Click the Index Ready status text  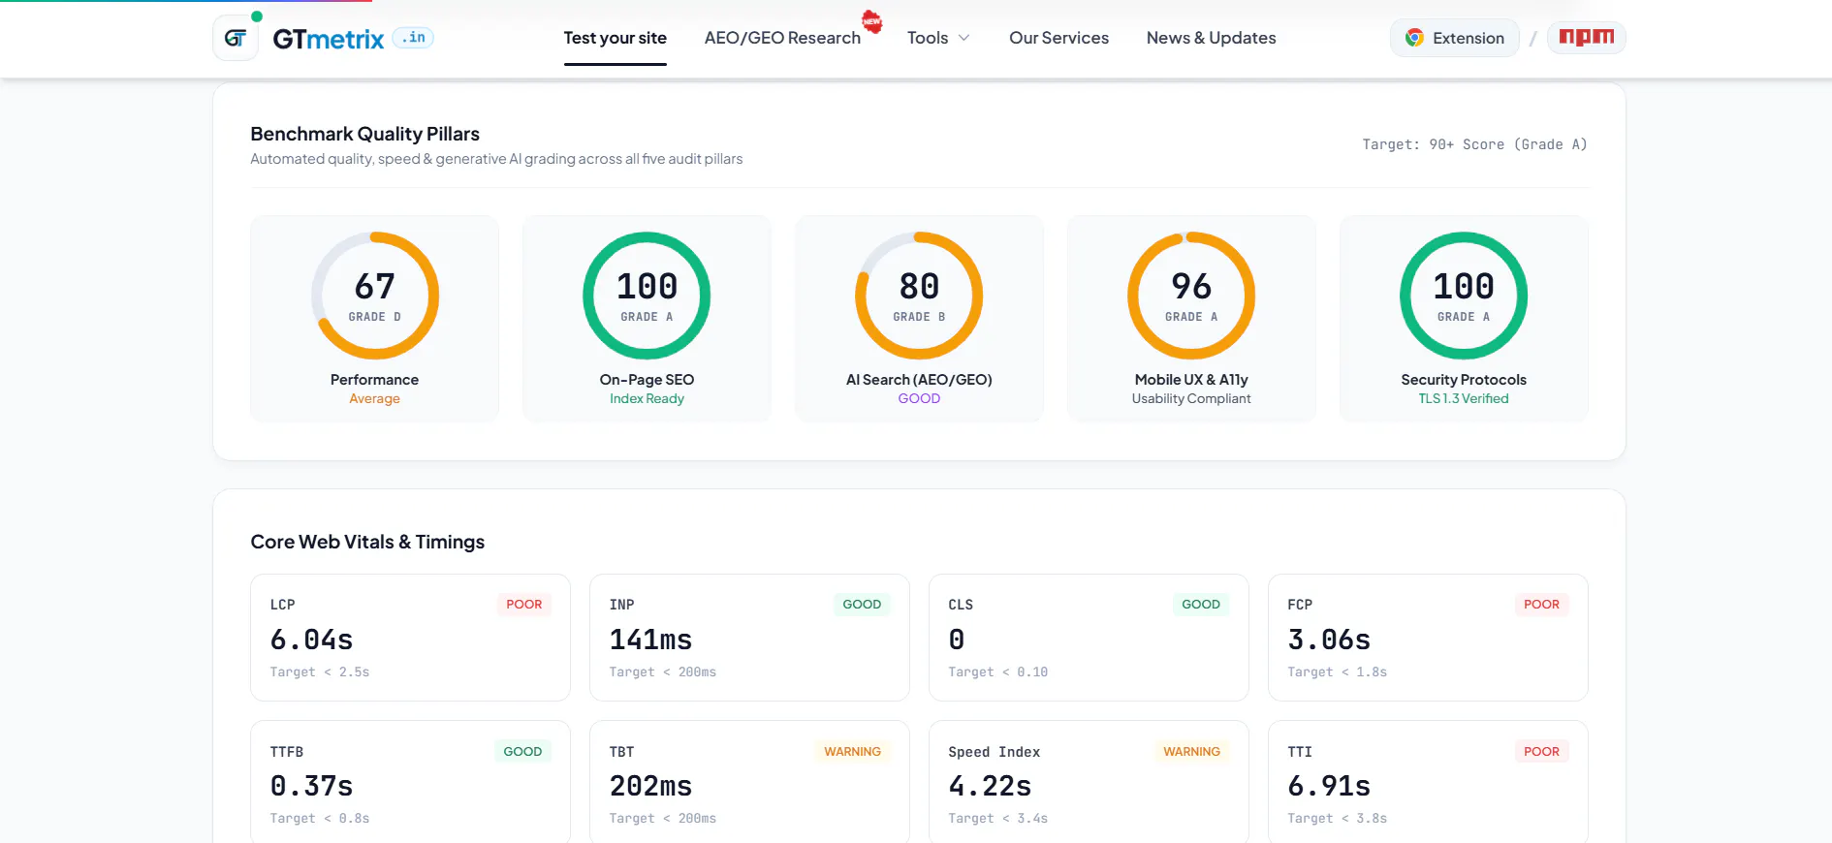(x=647, y=398)
